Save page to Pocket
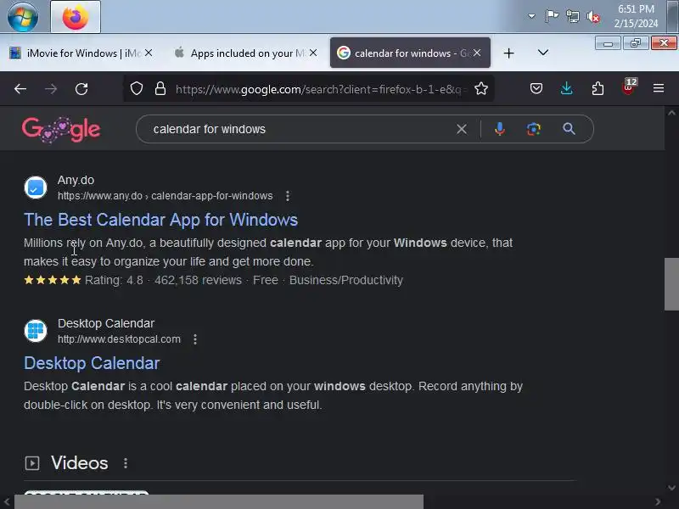 [536, 89]
